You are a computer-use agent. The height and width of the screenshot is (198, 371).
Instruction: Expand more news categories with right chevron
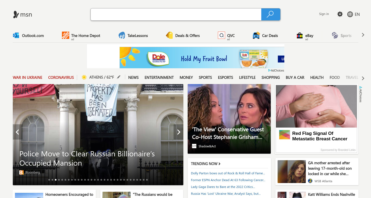pos(363,78)
